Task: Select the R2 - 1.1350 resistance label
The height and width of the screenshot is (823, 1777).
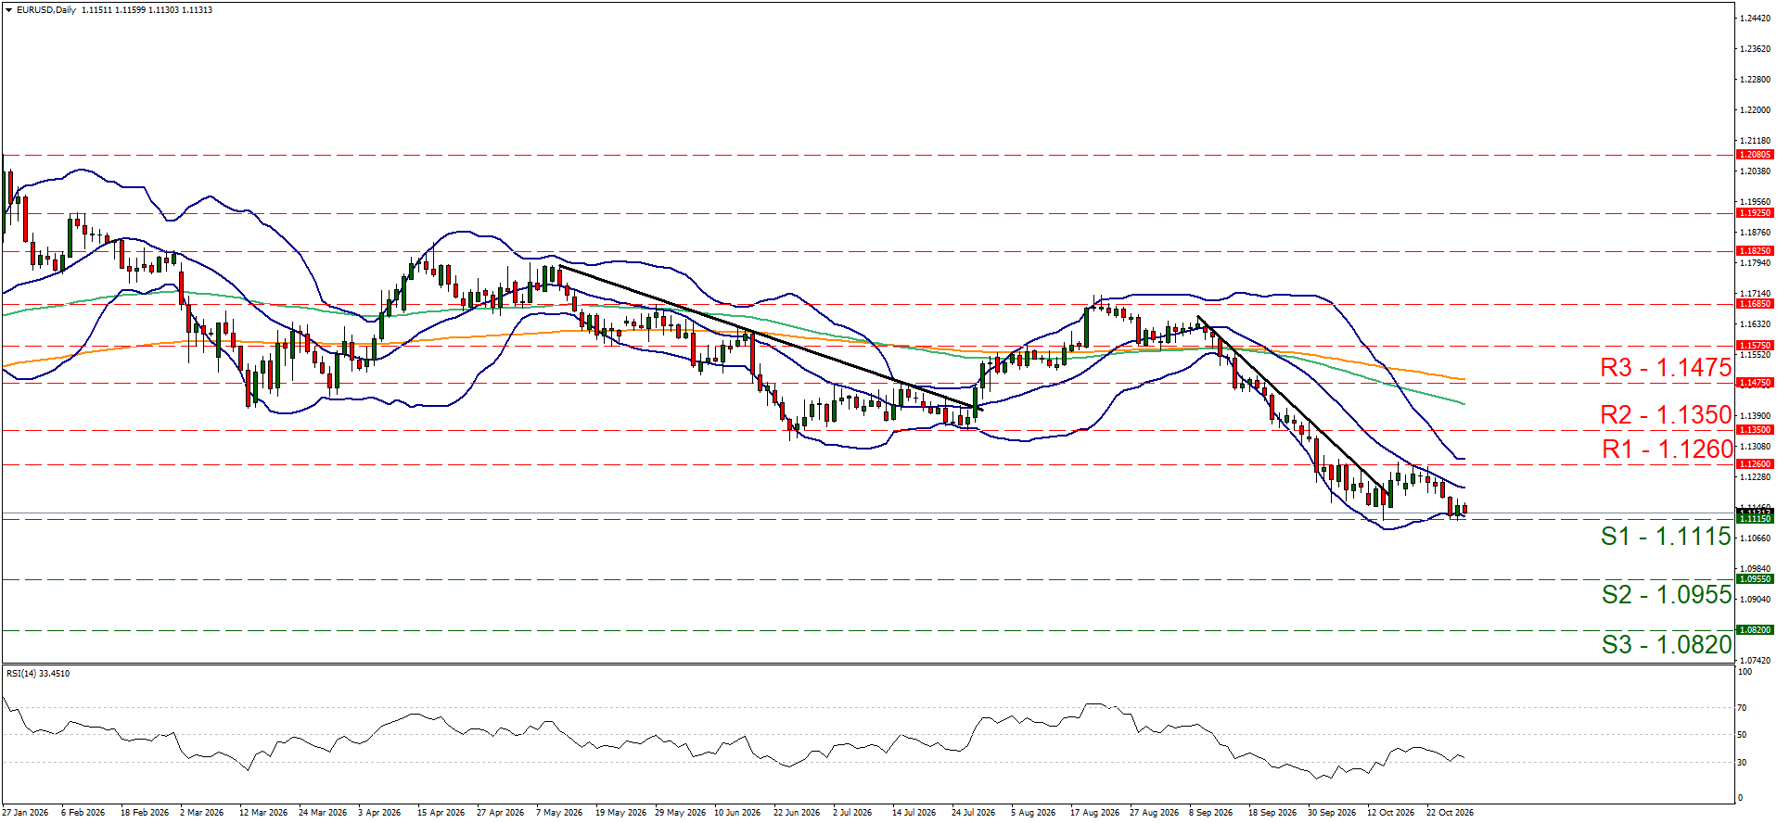Action: 1666,415
